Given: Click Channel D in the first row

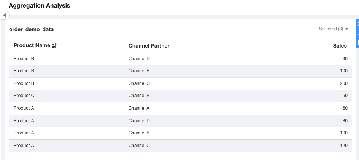Looking at the screenshot, I should pos(139,59).
